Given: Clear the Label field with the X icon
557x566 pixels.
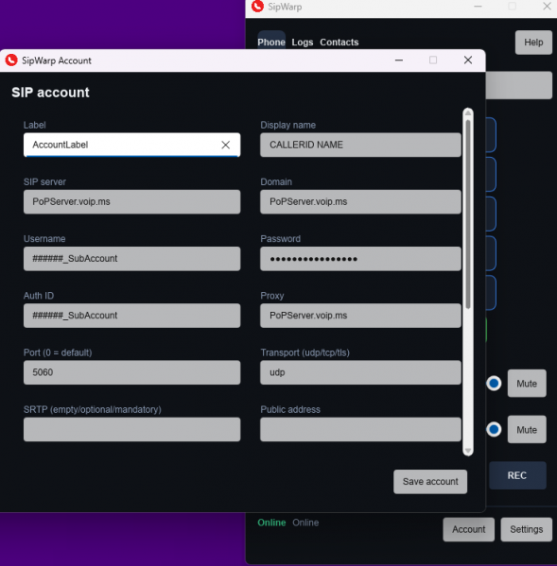Looking at the screenshot, I should point(225,145).
